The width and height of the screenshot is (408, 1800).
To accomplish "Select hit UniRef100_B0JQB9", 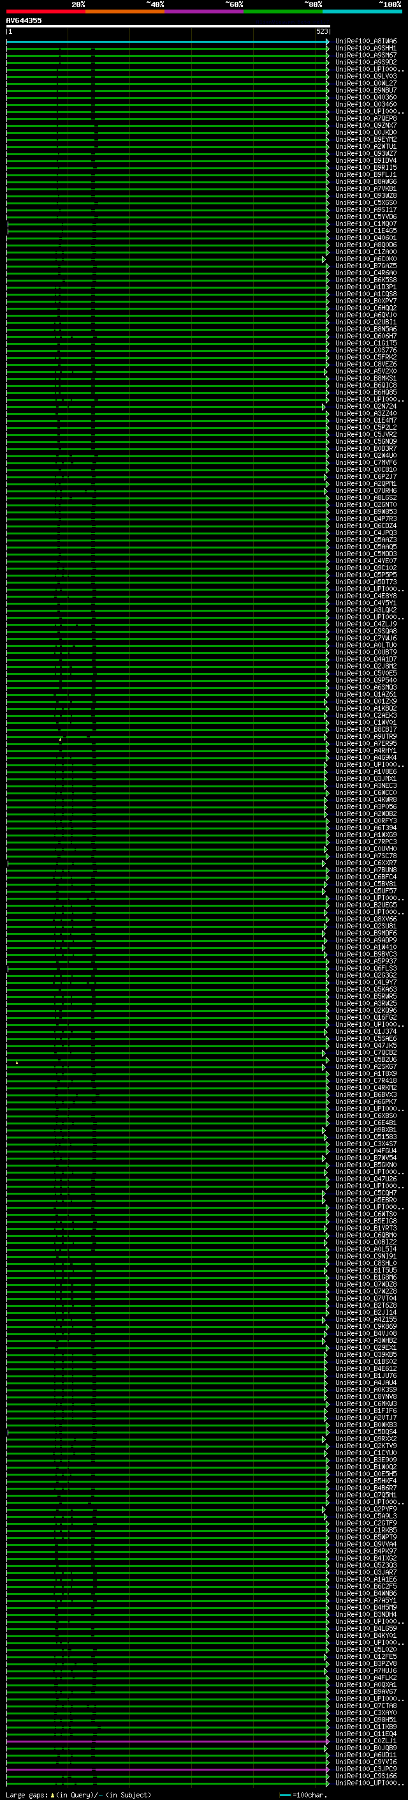I will (366, 1748).
